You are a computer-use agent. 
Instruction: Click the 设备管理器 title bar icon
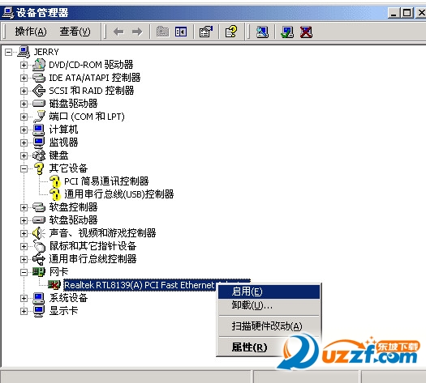[7, 13]
